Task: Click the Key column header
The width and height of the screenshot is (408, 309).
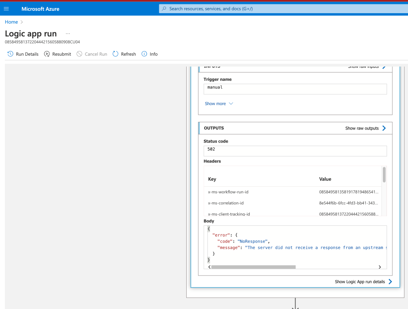Action: click(212, 179)
